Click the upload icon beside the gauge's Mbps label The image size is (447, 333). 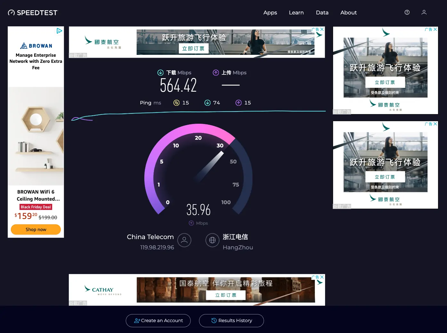[x=191, y=223]
